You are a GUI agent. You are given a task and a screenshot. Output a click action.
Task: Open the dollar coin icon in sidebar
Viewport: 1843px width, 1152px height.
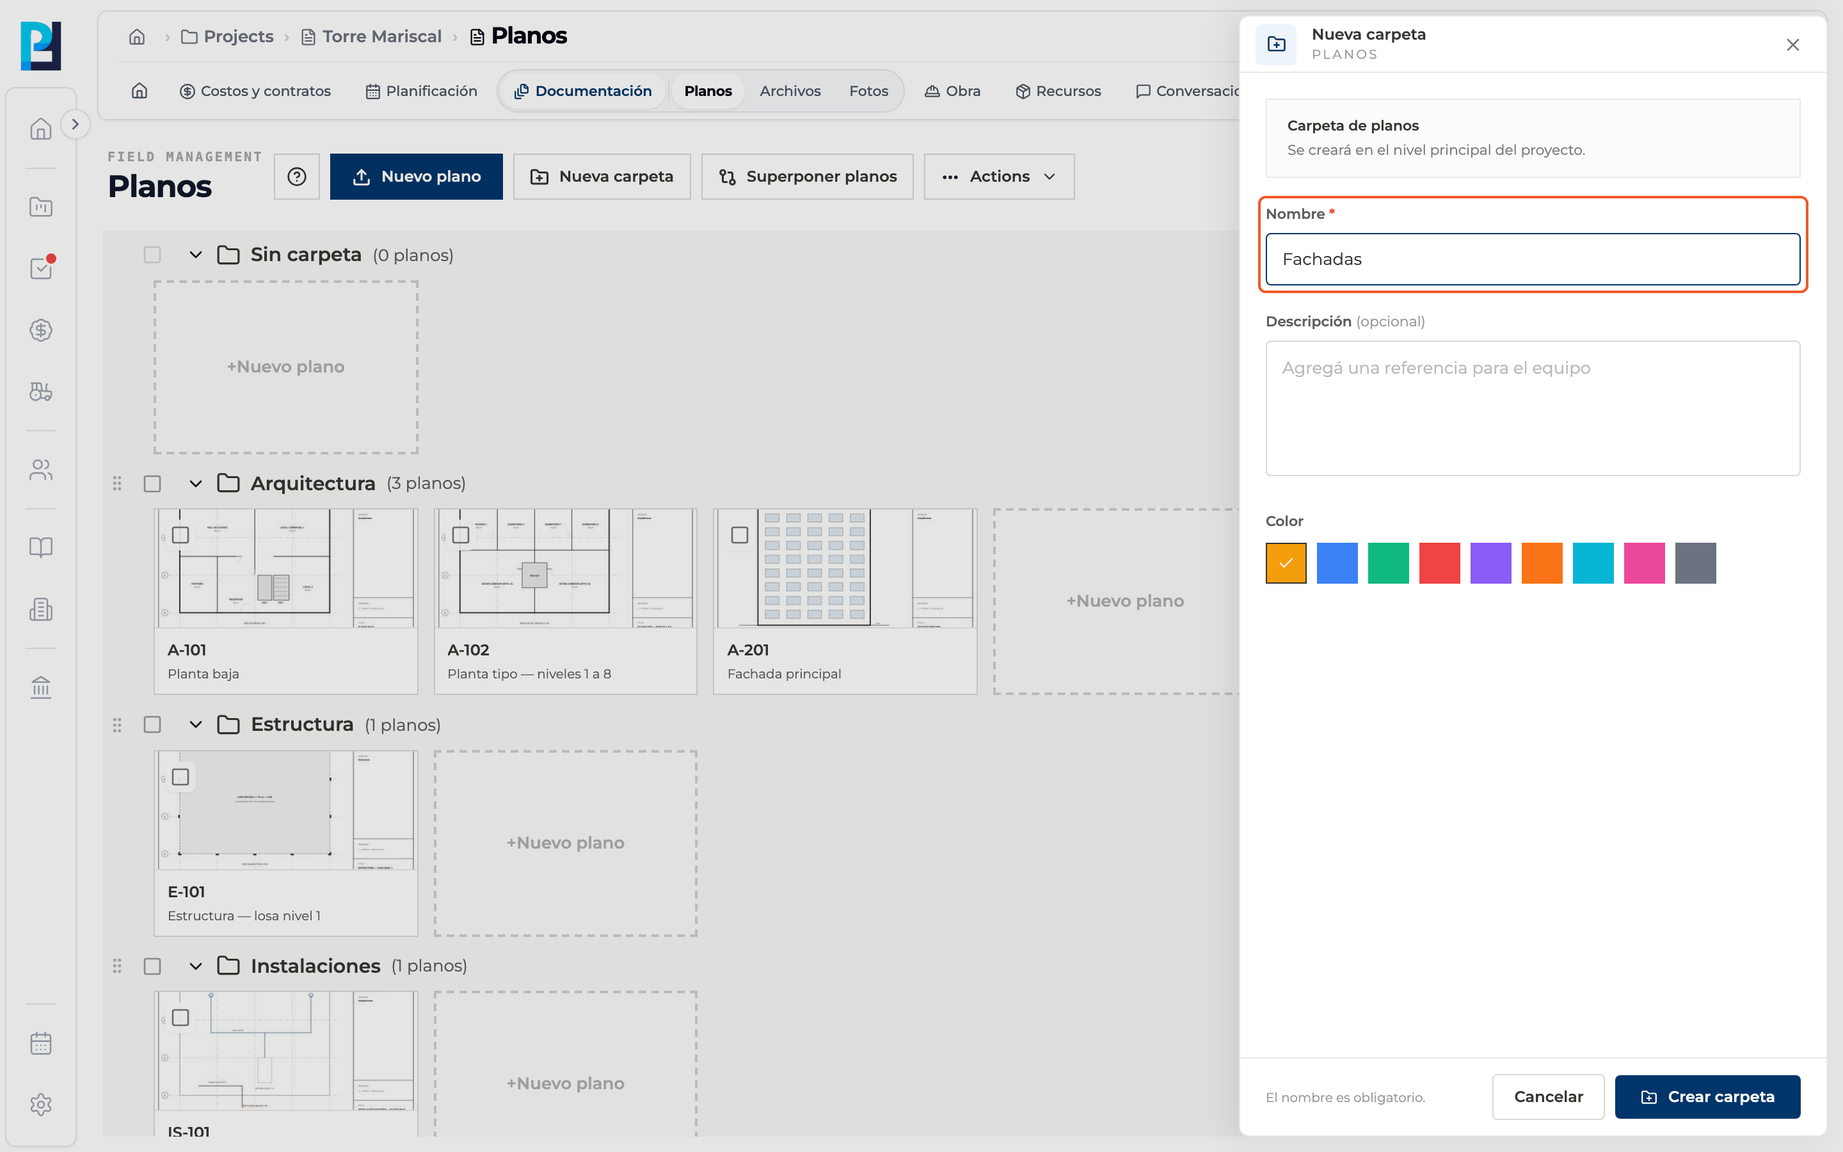point(41,330)
